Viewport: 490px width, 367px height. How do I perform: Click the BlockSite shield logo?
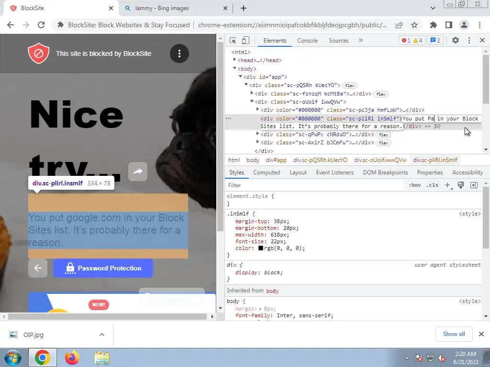[39, 54]
